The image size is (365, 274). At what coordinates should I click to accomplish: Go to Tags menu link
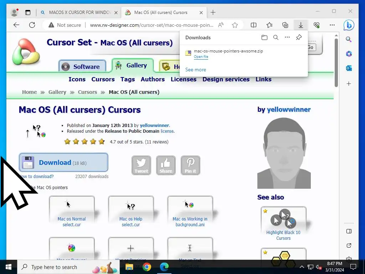(x=128, y=79)
